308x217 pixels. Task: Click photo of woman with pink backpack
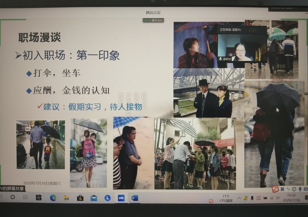(x=89, y=153)
